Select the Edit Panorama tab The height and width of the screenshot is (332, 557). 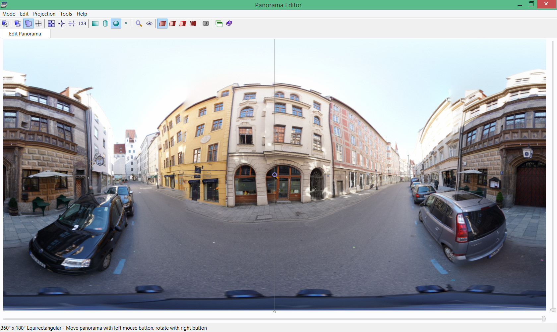click(25, 34)
